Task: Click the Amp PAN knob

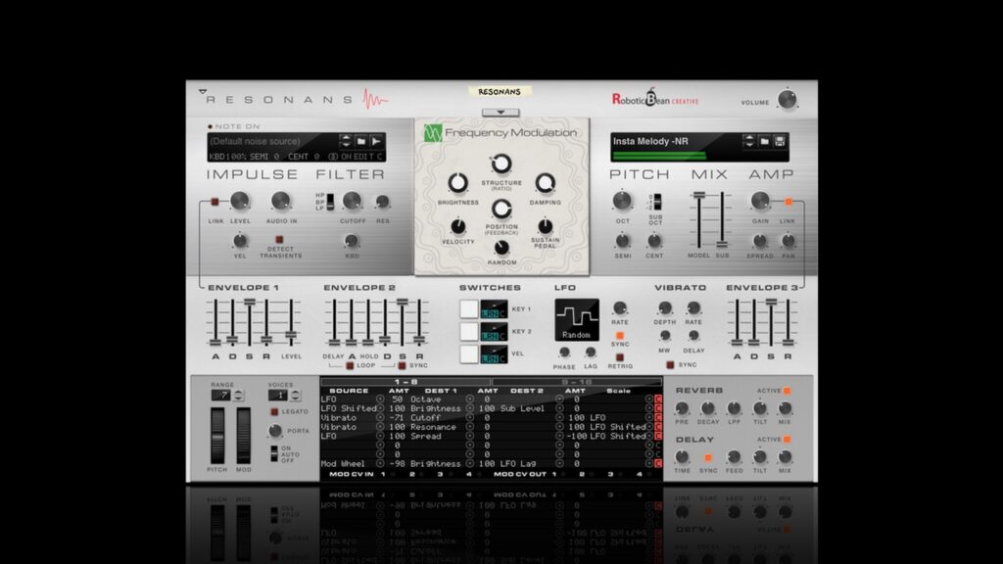Action: click(788, 241)
